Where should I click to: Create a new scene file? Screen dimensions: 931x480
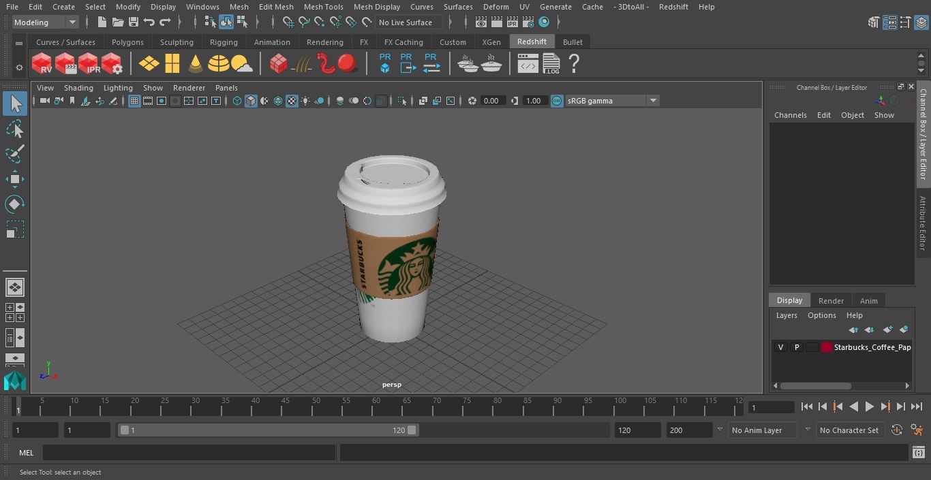tap(102, 22)
